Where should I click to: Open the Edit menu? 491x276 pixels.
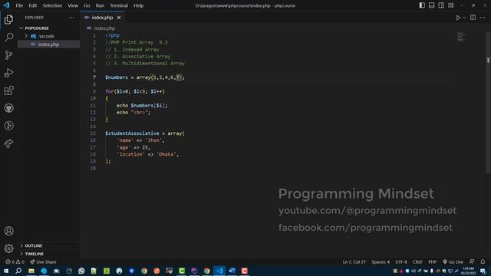click(32, 5)
